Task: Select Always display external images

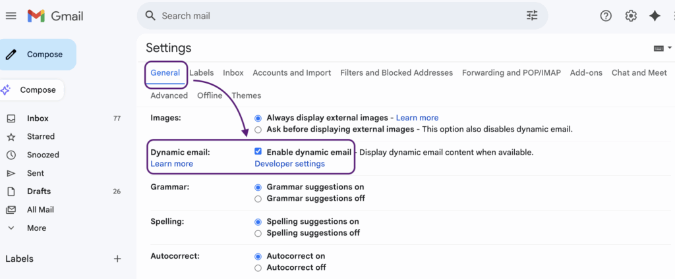Action: tap(258, 118)
